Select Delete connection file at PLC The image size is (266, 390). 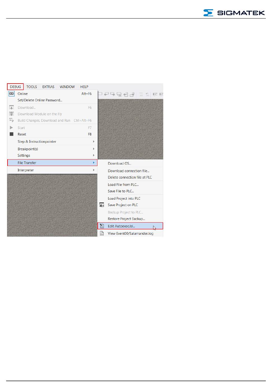pos(130,177)
